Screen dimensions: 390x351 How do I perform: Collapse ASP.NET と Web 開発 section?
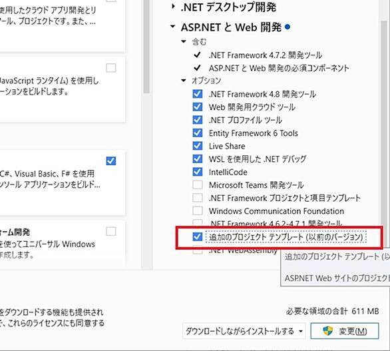click(x=173, y=27)
